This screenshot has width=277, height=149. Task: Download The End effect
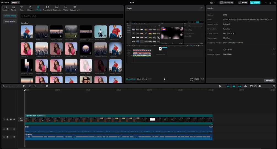click(x=90, y=53)
